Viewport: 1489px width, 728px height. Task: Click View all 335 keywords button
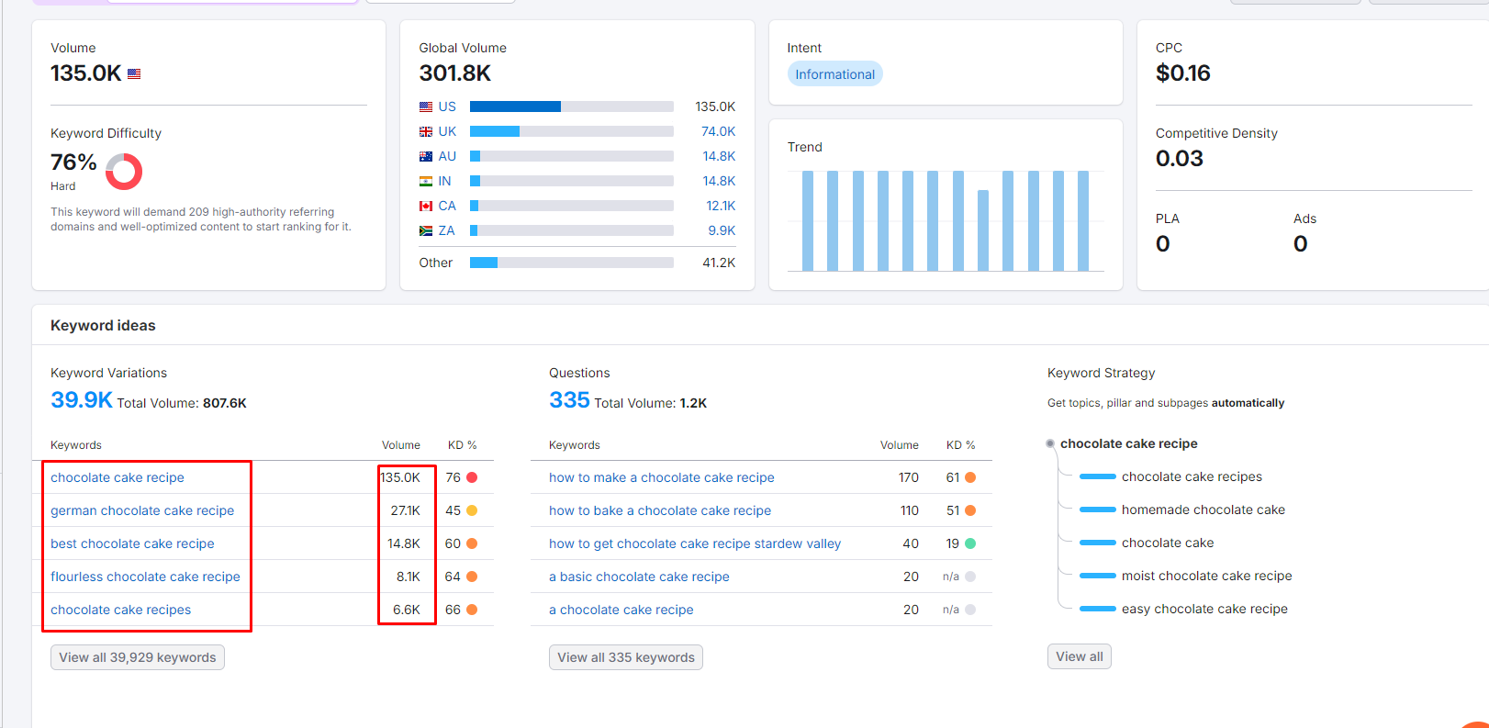(x=626, y=657)
